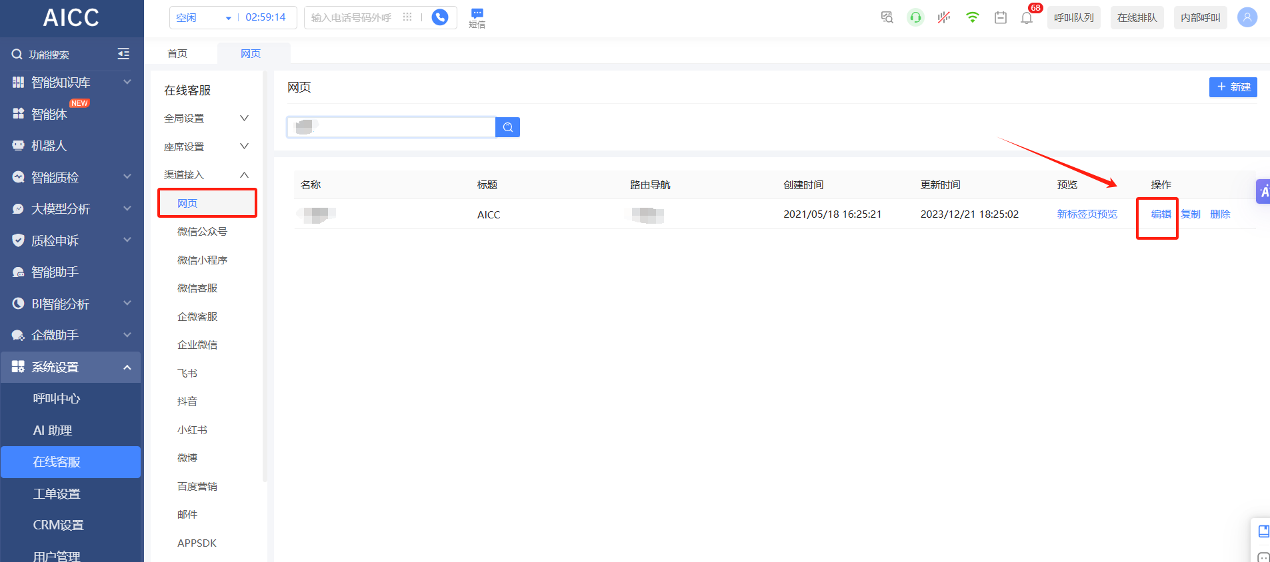The height and width of the screenshot is (562, 1270).
Task: Click the webpage name search input
Action: click(x=391, y=127)
